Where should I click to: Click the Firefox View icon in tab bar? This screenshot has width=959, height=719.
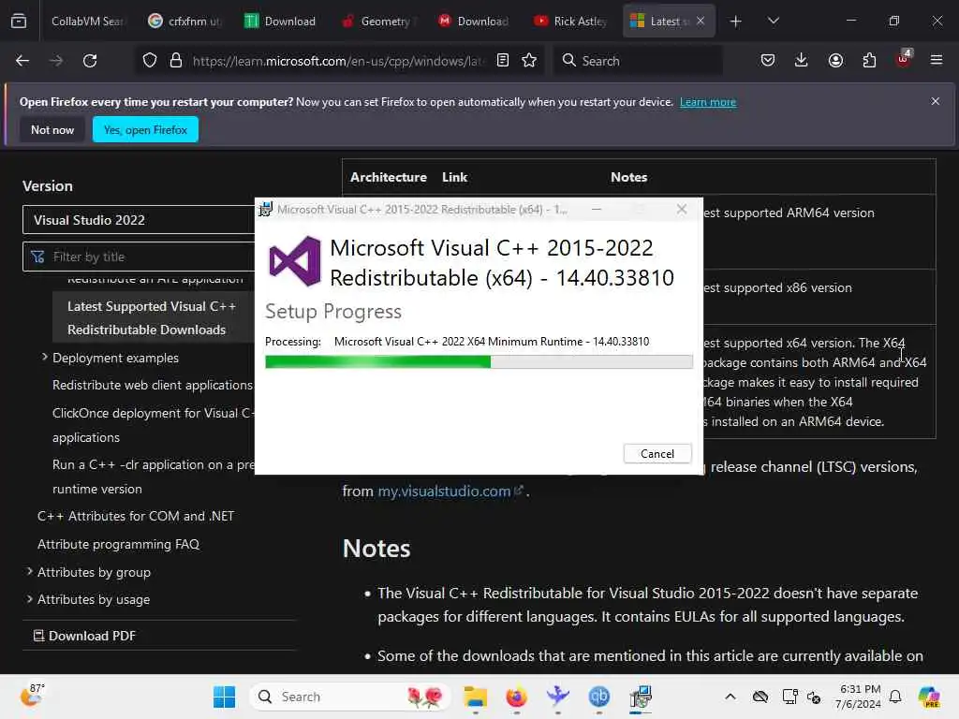point(19,21)
